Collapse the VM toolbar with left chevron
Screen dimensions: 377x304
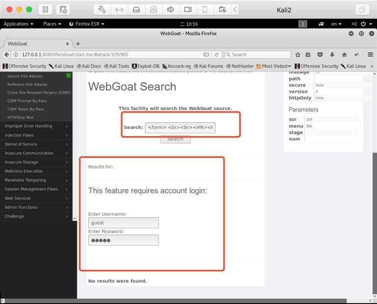pyautogui.click(x=235, y=10)
